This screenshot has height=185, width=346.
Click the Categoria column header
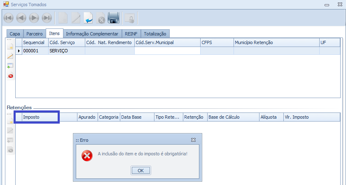109,117
